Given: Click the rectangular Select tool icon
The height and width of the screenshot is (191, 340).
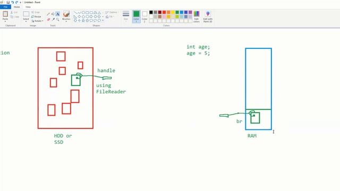Looking at the screenshot, I should tap(26, 14).
